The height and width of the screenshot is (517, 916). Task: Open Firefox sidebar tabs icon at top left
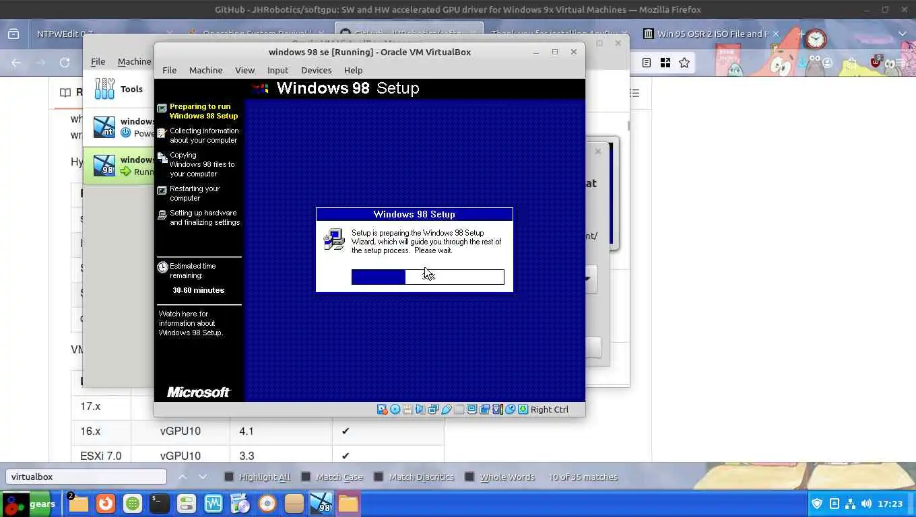pyautogui.click(x=13, y=34)
